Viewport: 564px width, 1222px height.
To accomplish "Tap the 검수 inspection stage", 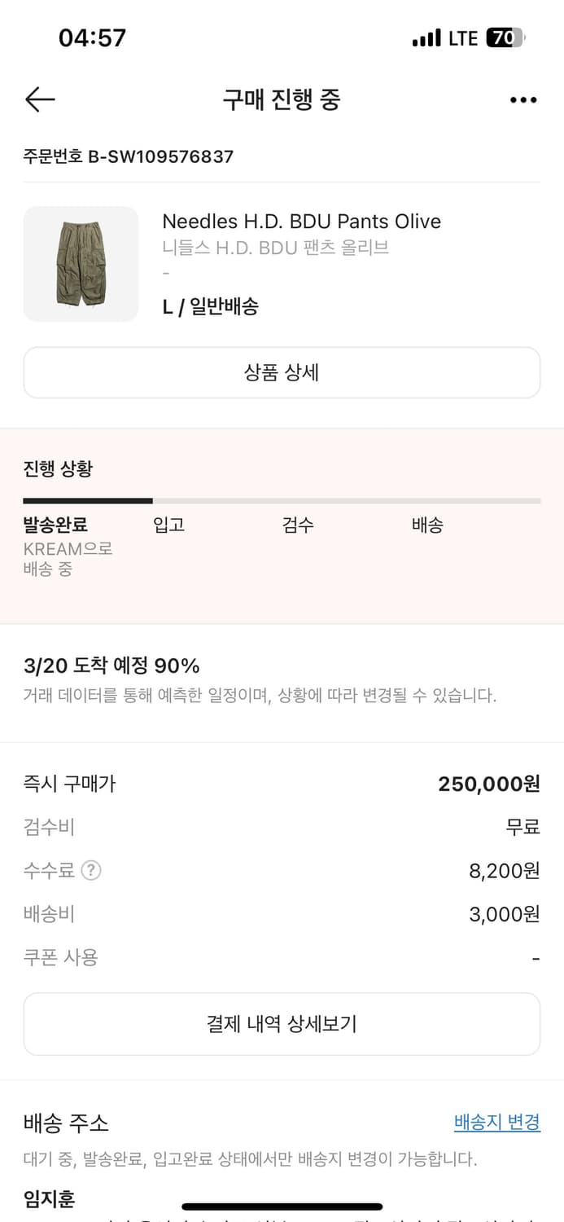I will coord(299,525).
